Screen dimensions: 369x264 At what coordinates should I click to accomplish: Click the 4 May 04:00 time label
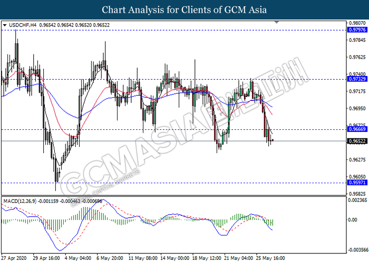78,258
